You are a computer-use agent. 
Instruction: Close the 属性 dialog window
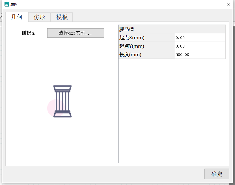click(228, 4)
